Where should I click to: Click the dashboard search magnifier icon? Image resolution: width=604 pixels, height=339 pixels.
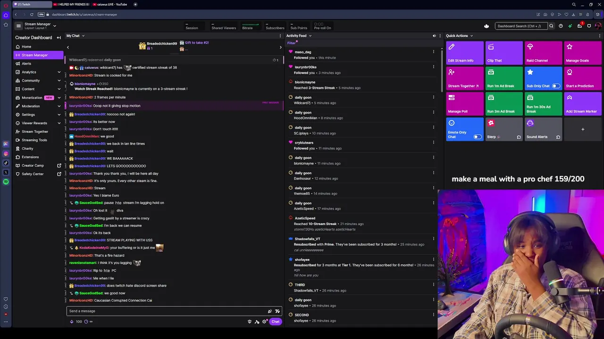tap(551, 26)
